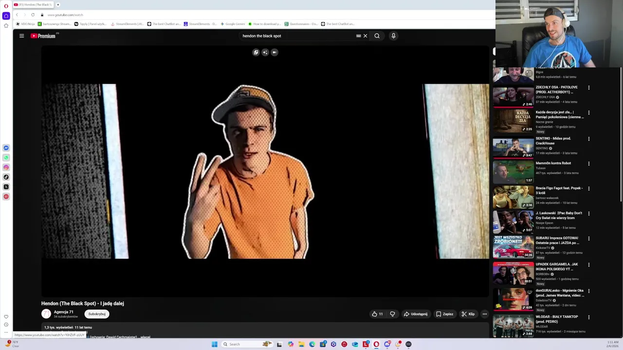Open history clock icon in Opera sidebar

click(6, 325)
